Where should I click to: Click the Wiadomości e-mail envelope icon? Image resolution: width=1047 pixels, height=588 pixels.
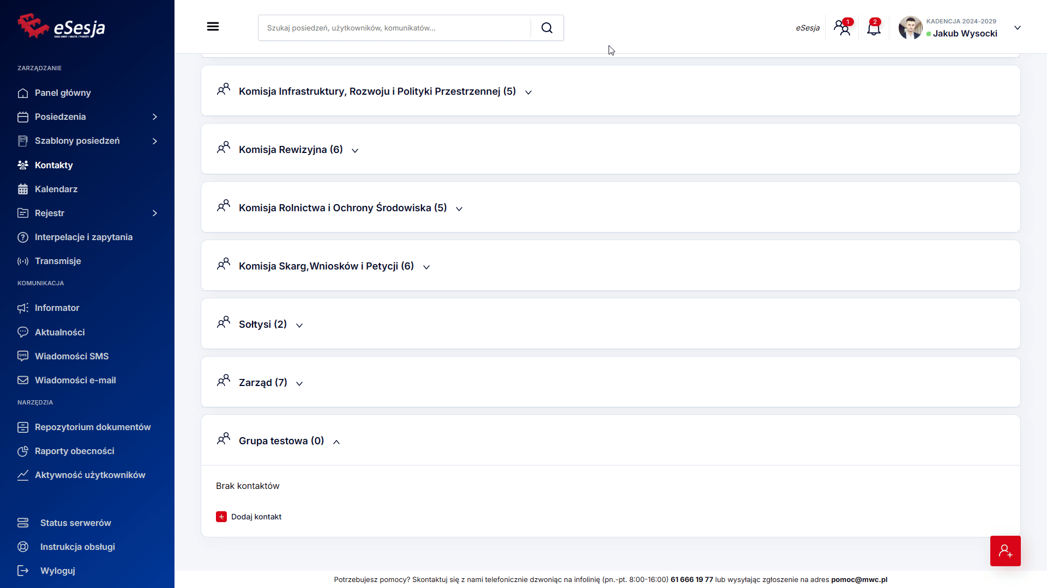pos(23,380)
